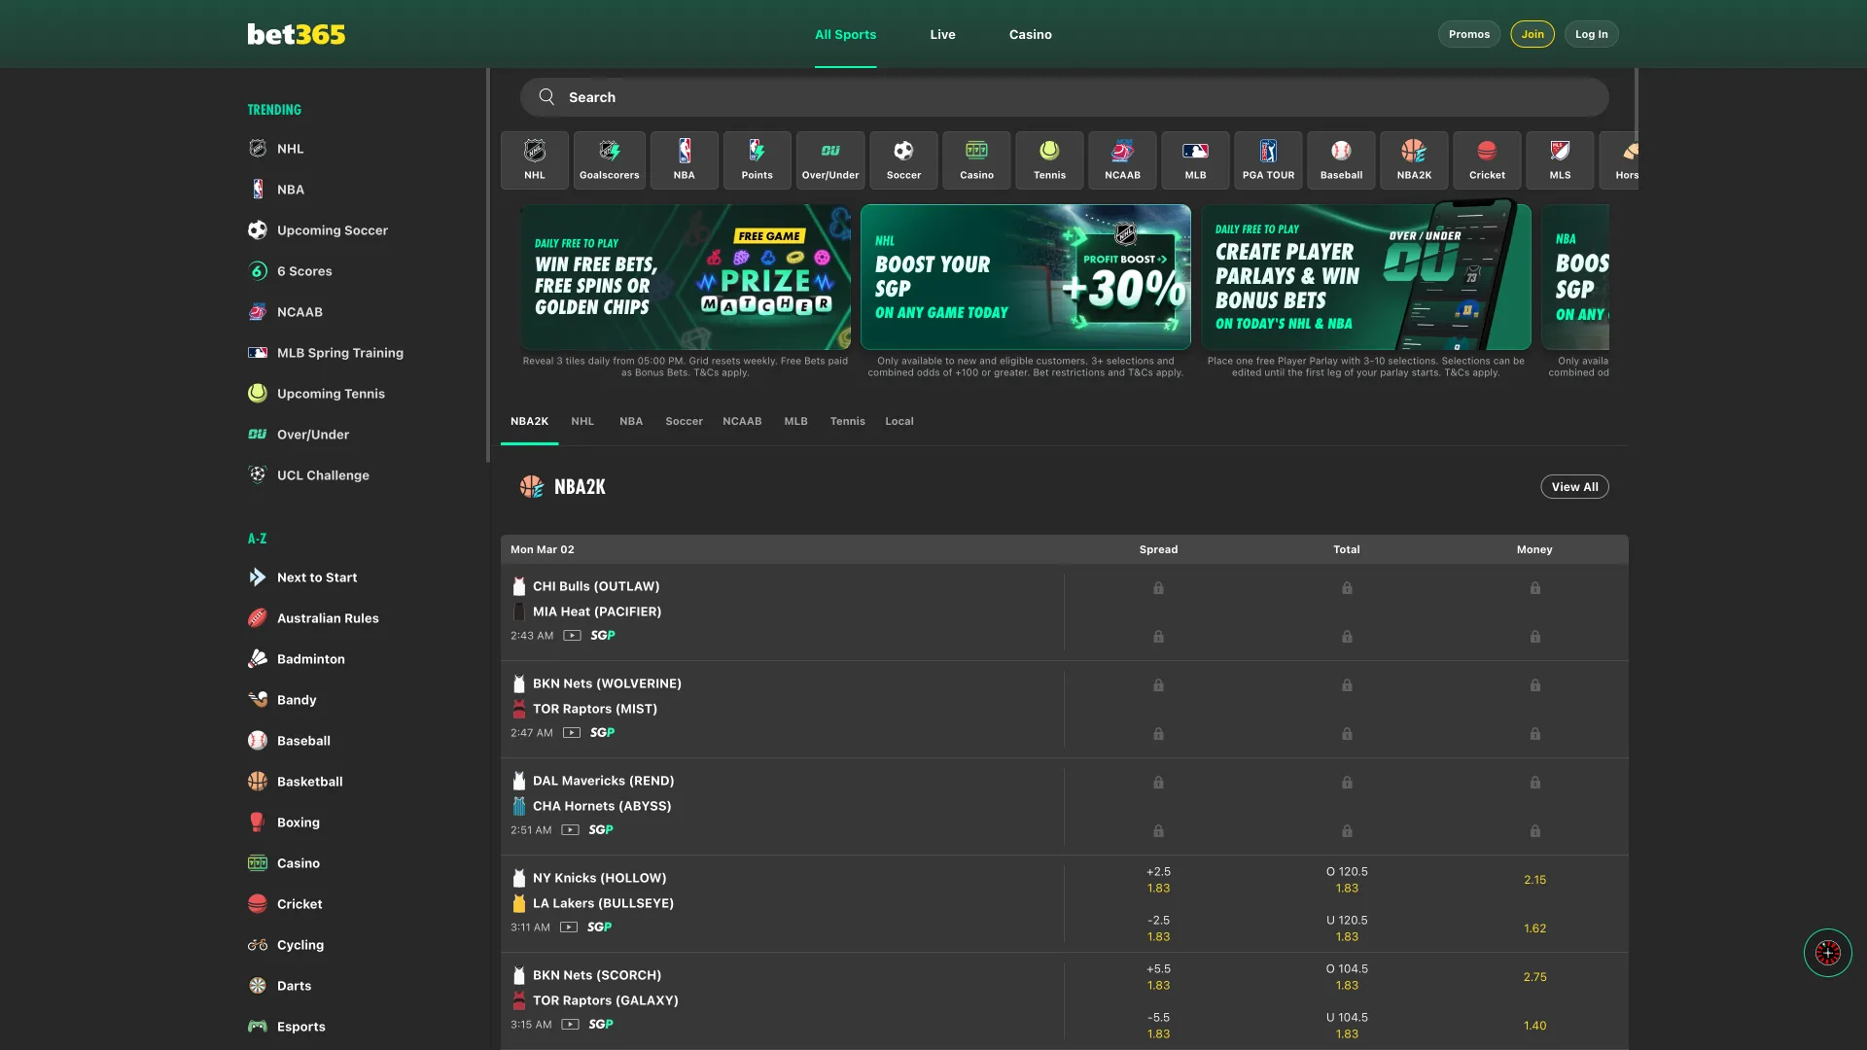This screenshot has width=1867, height=1050.
Task: Switch to the Soccer tab below the banners
Action: pos(684,421)
